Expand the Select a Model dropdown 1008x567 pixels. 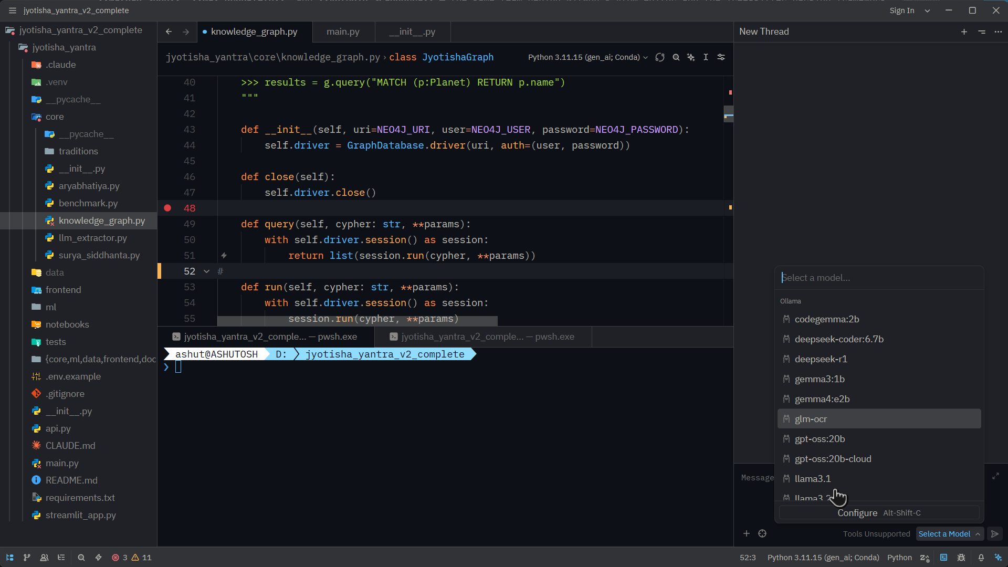[x=950, y=533]
